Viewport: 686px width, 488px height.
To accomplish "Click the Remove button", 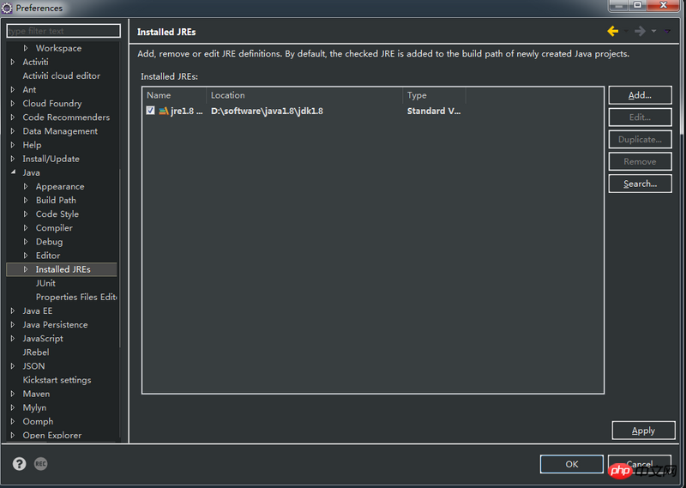I will (640, 161).
